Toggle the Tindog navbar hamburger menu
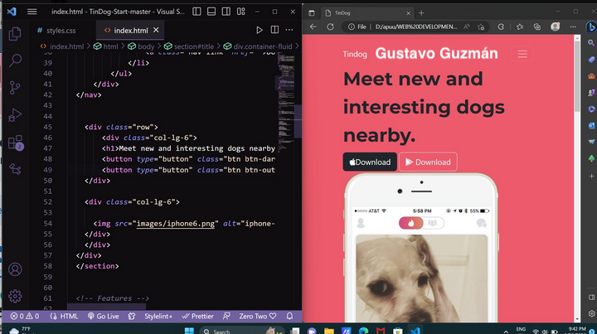This screenshot has width=597, height=334. point(522,54)
